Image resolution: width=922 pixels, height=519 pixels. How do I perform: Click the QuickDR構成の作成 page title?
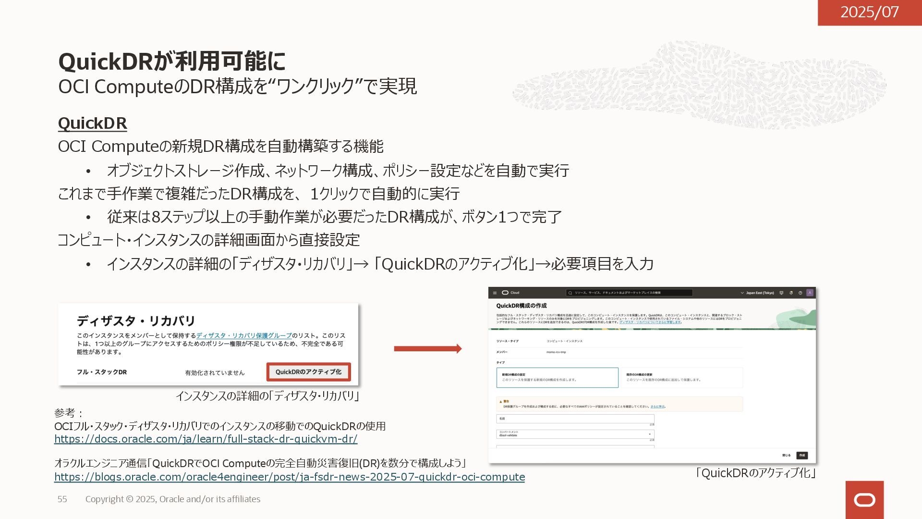pos(521,306)
